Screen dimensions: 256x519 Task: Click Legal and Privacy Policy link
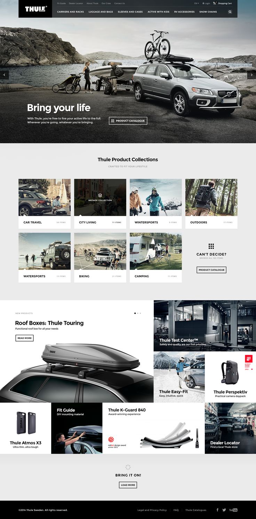tap(152, 510)
